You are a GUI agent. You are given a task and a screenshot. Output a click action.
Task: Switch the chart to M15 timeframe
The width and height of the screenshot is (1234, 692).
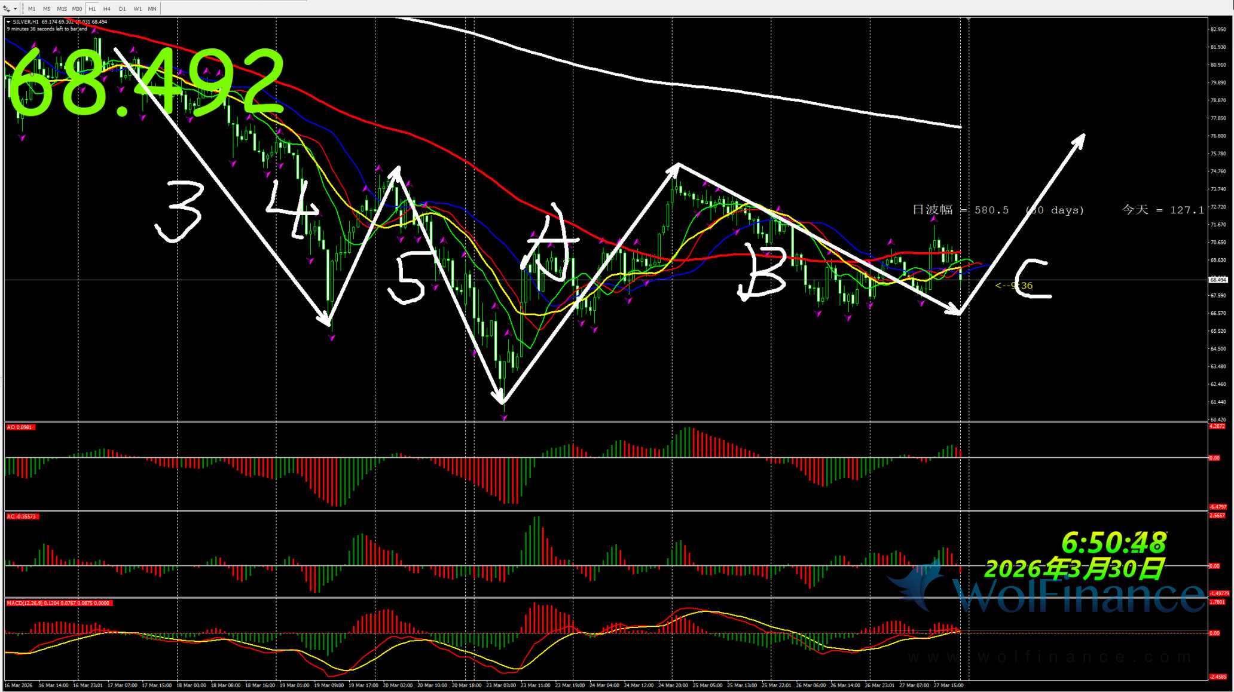tap(62, 9)
